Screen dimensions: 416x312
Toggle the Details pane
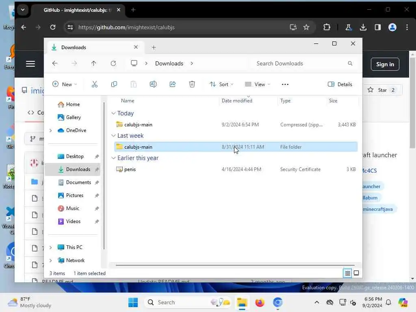[x=340, y=84]
